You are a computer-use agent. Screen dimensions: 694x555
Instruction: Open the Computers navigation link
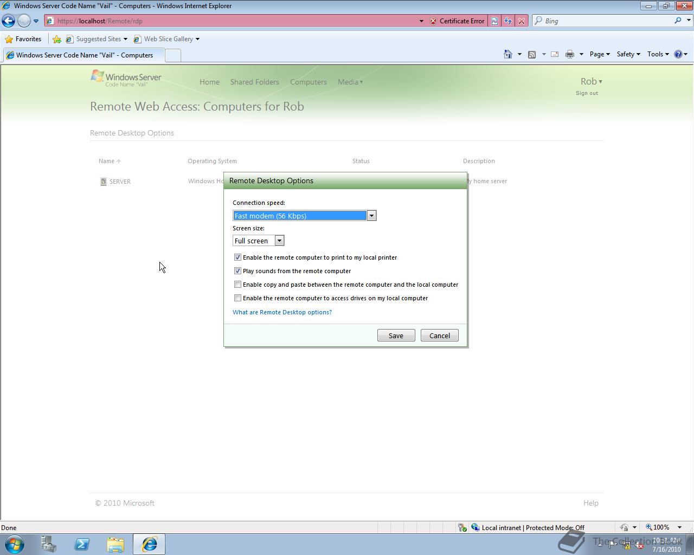(309, 82)
